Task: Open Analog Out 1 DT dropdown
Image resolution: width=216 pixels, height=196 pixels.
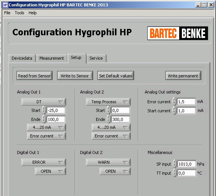Action: tap(44, 102)
